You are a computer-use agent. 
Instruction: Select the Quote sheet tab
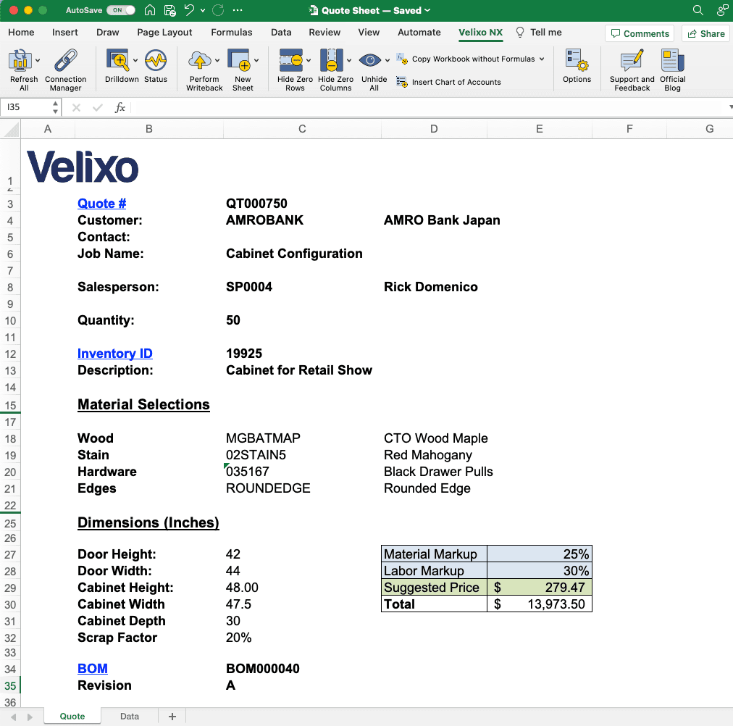click(72, 717)
